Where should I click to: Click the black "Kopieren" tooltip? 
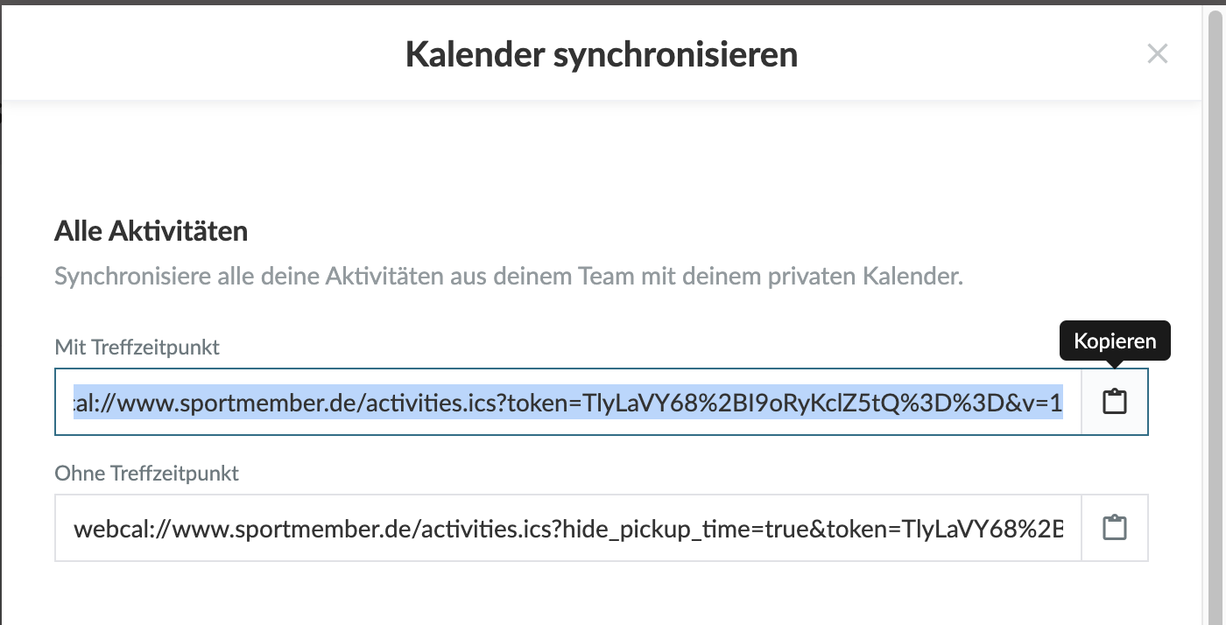[x=1114, y=341]
